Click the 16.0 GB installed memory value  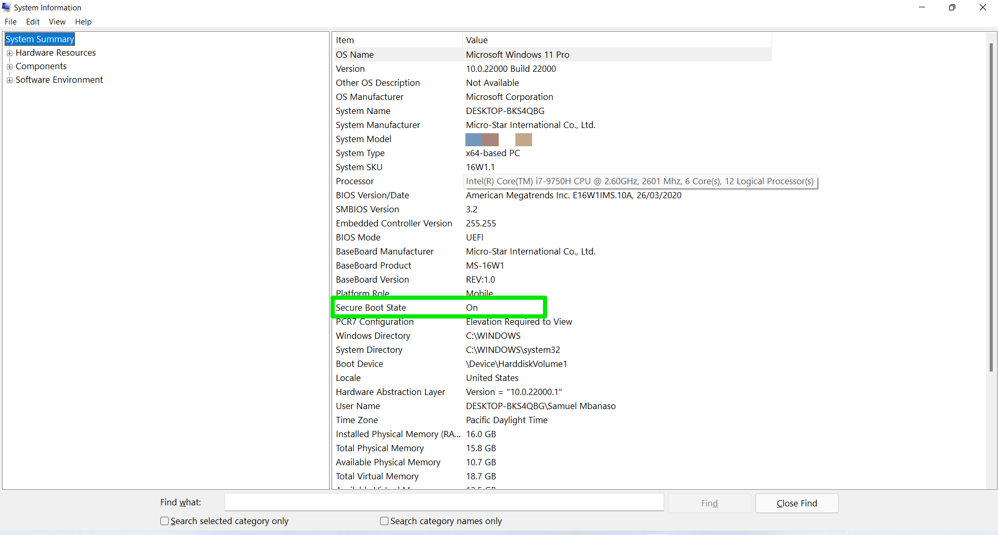coord(481,434)
